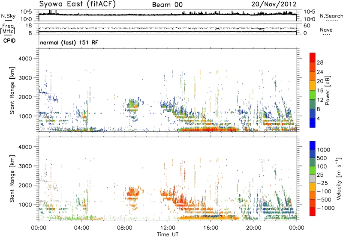
Task: Click the date '20/Nov/2012'
Action: click(274, 4)
